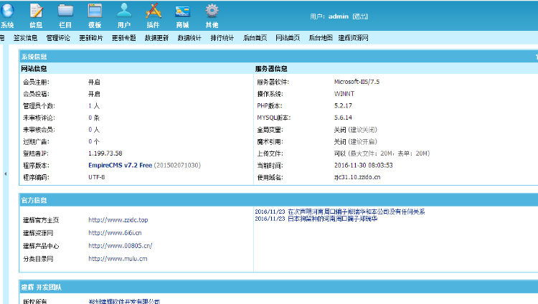This screenshot has height=304, width=538.
Task: Click the 退出 logout link
Action: (x=360, y=16)
